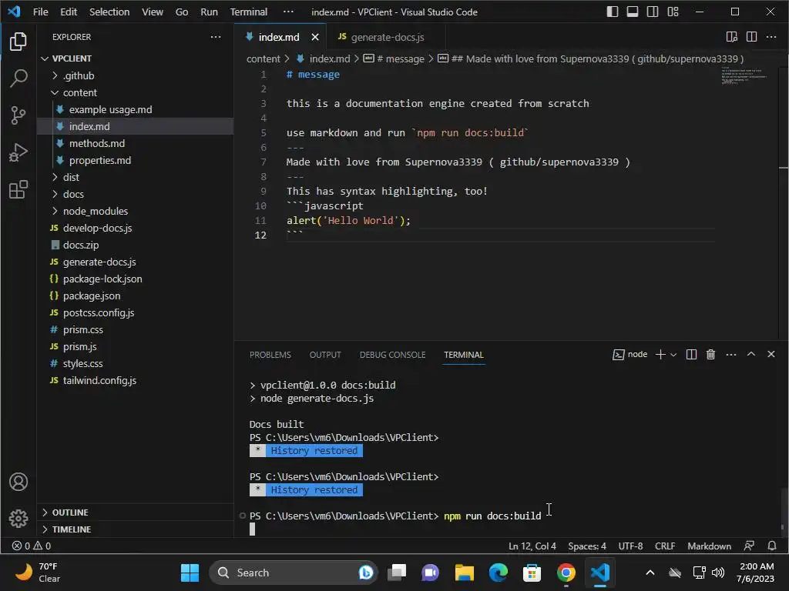Toggle Secondary Side Bar layout icon

pyautogui.click(x=652, y=12)
